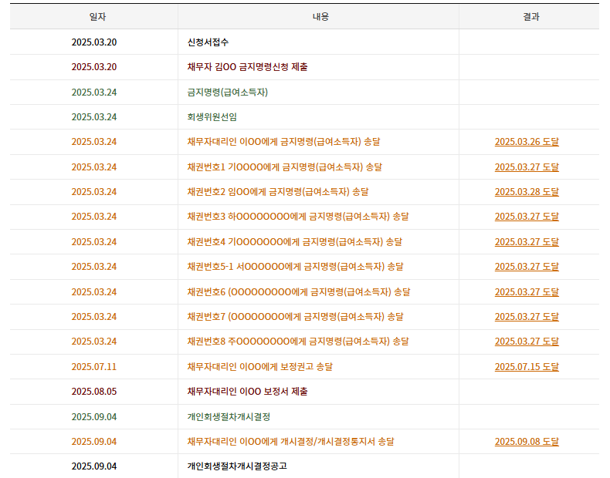Image resolution: width=610 pixels, height=478 pixels.
Task: Click date 2025.03.24 beside 회생위원선임
Action: pyautogui.click(x=94, y=117)
